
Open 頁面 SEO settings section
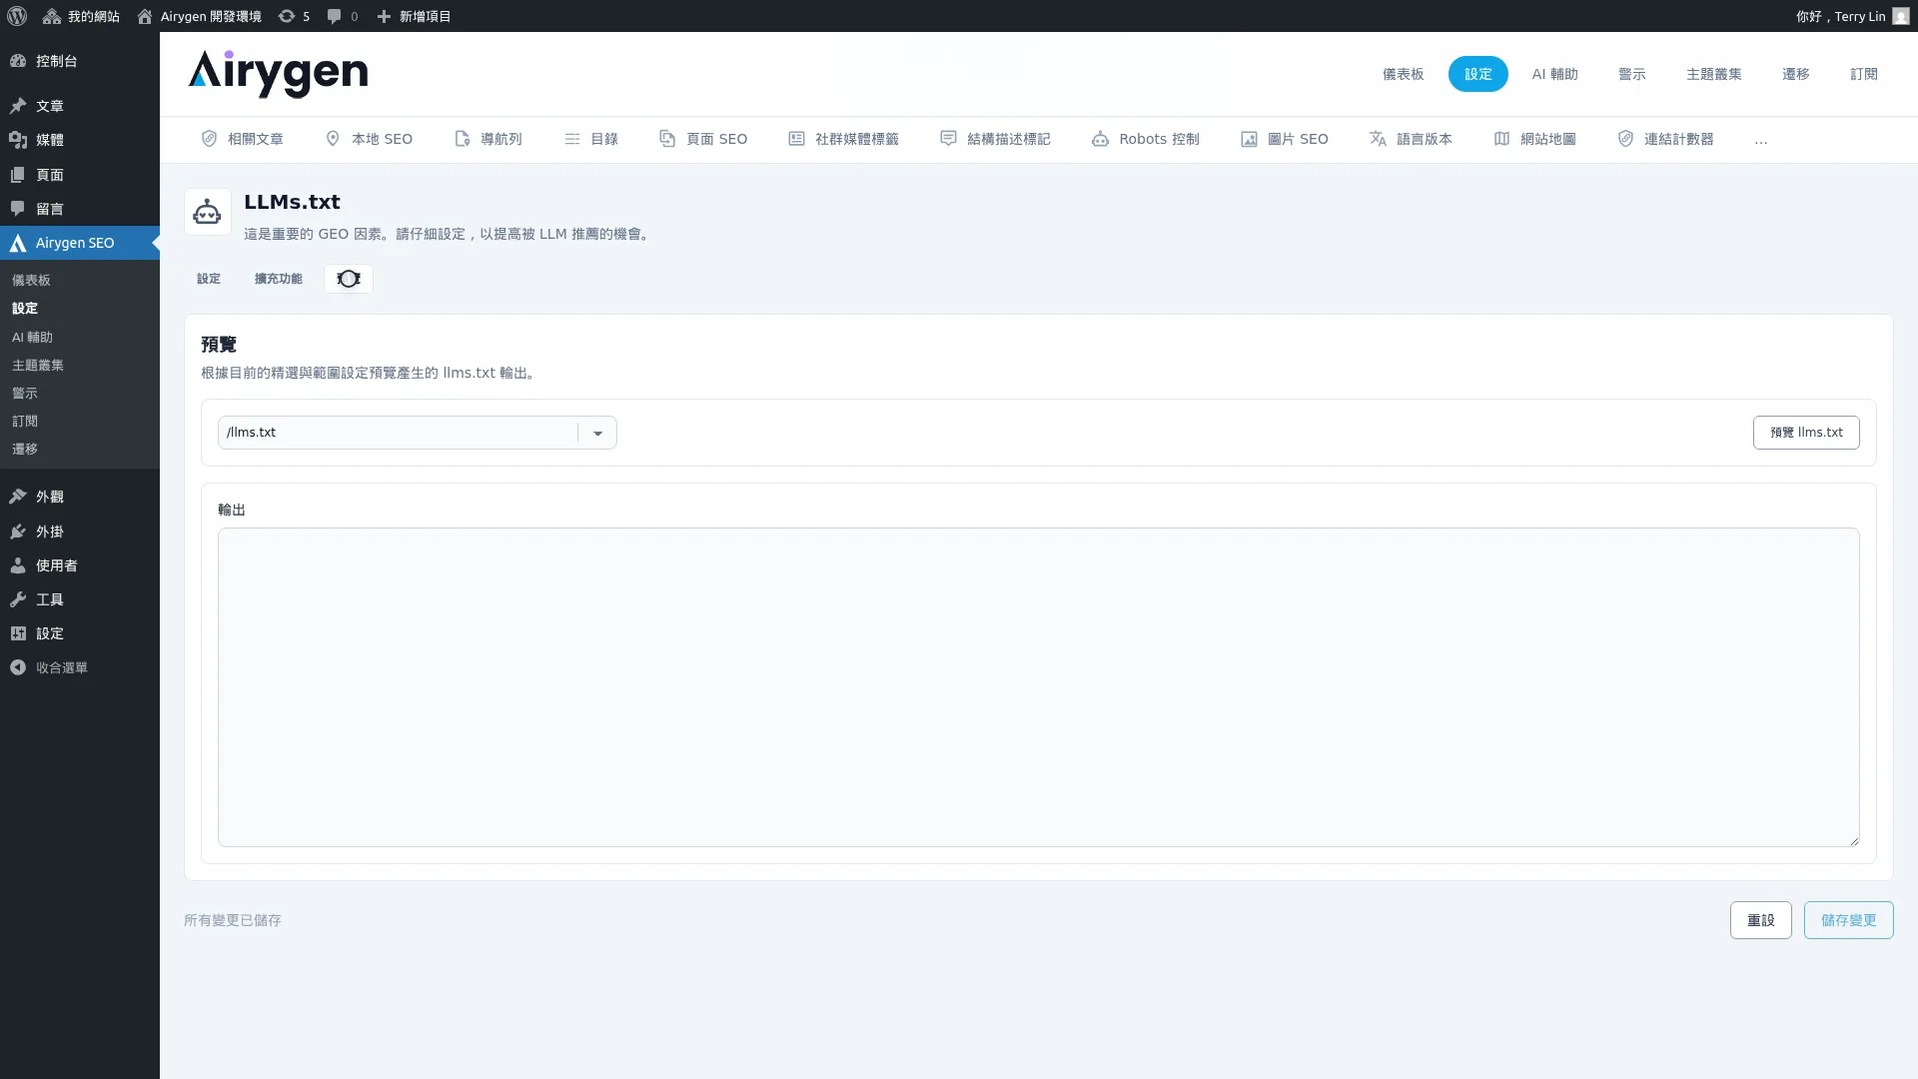click(x=703, y=139)
